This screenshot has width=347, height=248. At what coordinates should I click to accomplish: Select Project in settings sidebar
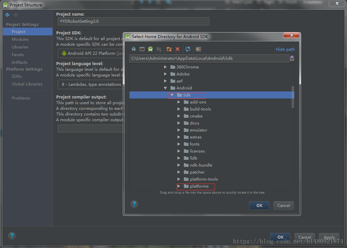coord(28,32)
